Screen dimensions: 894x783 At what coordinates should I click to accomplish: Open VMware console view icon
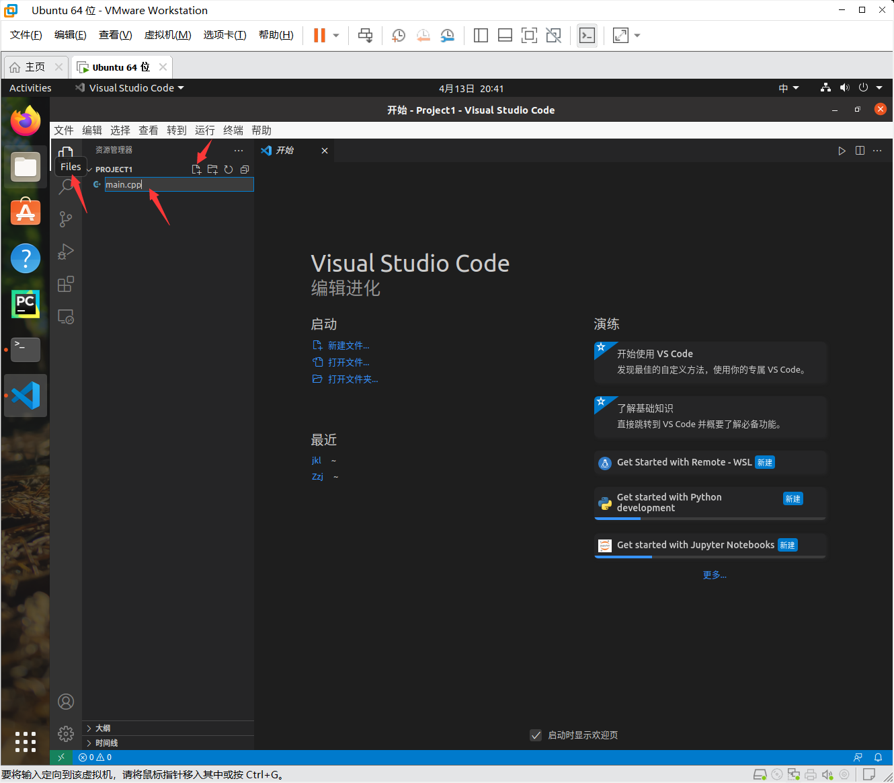587,36
